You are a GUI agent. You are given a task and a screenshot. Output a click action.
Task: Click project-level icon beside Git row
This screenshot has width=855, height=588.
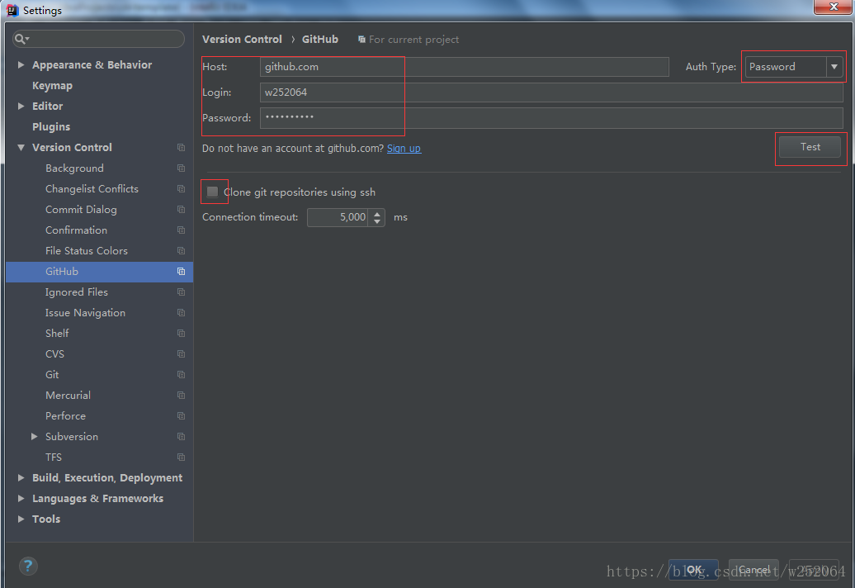(x=181, y=375)
